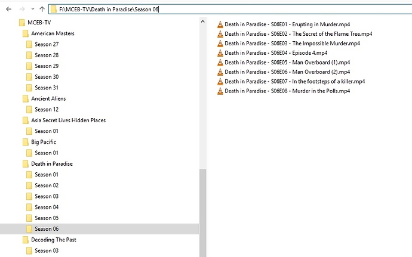Click the VLC icon for S06E08
Viewport: 412px width, 257px height.
pyautogui.click(x=220, y=91)
